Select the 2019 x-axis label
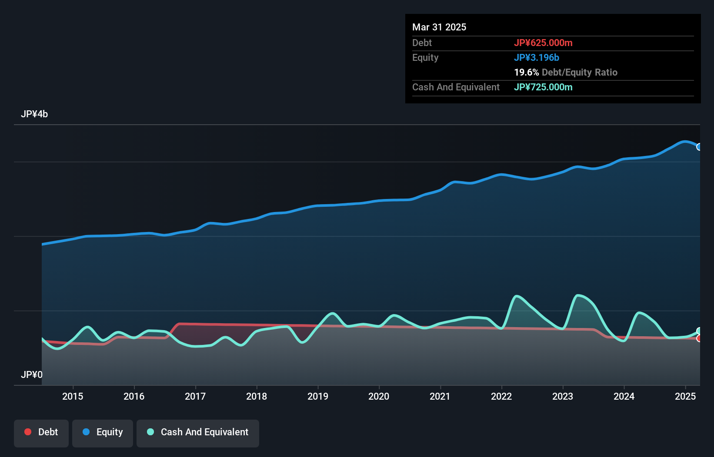The height and width of the screenshot is (457, 714). (318, 396)
